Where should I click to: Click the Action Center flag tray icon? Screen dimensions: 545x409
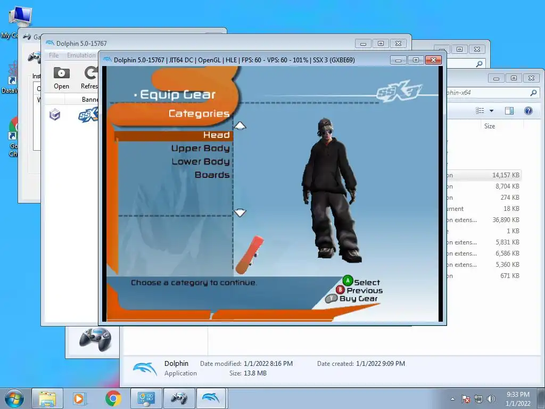[x=466, y=399]
